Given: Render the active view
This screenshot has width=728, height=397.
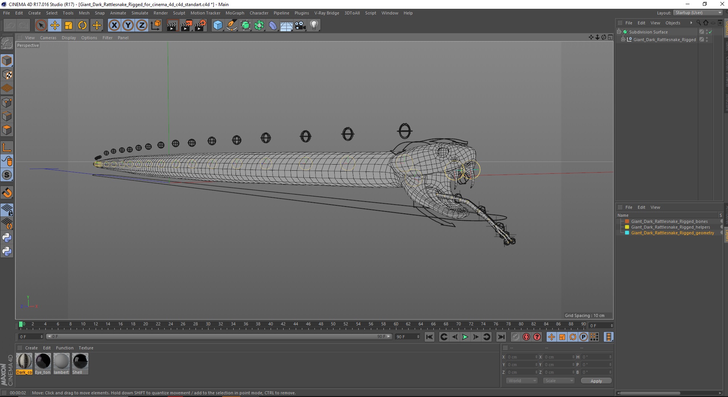Looking at the screenshot, I should pyautogui.click(x=172, y=26).
